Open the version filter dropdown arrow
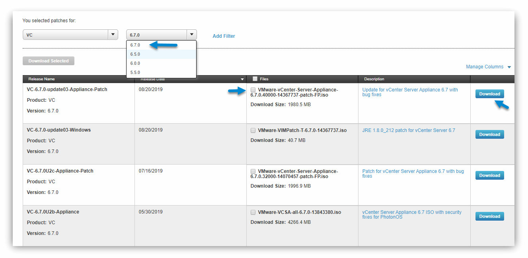The image size is (528, 258). [191, 35]
